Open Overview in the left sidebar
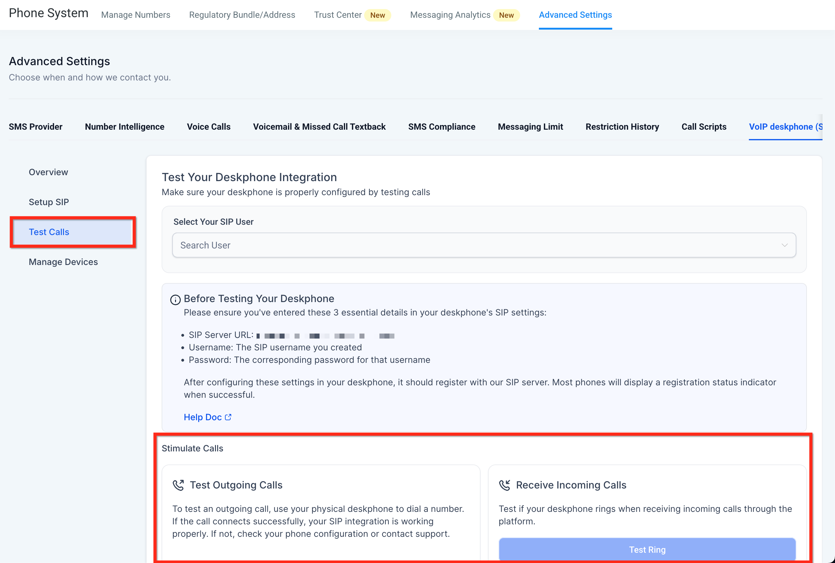 coord(48,172)
